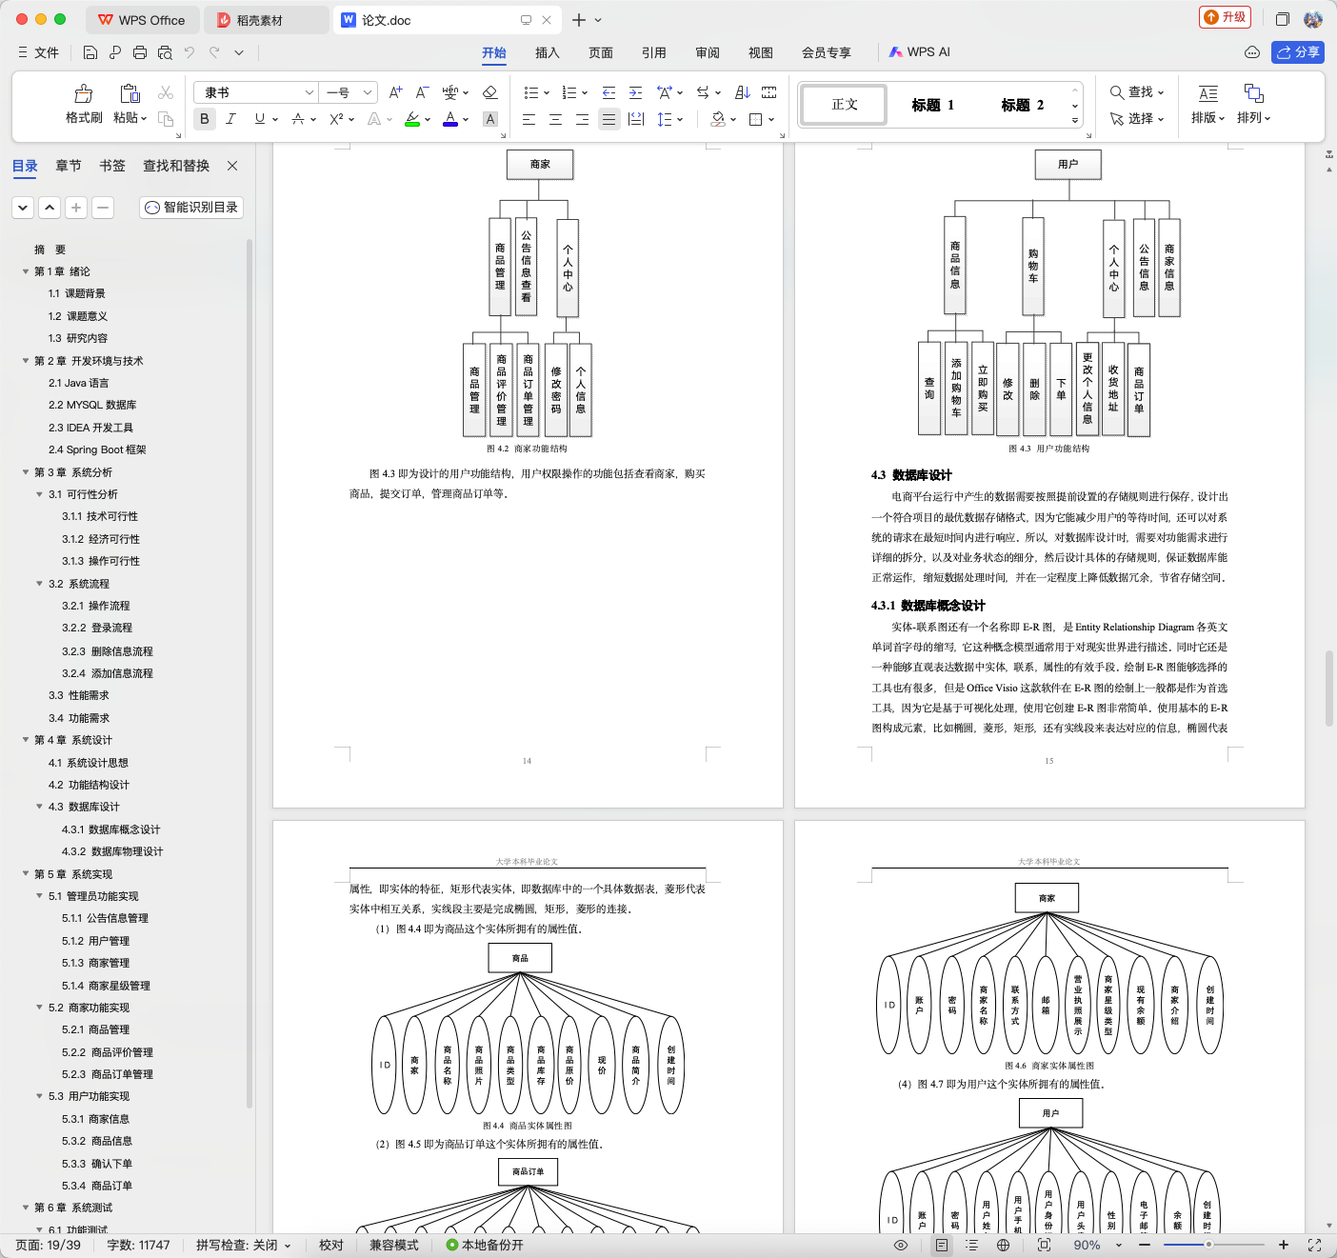Click the increase font size icon

tap(395, 92)
